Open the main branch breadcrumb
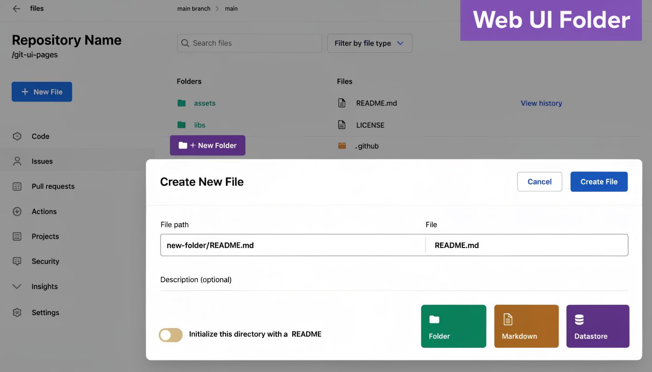This screenshot has height=372, width=652. point(193,8)
